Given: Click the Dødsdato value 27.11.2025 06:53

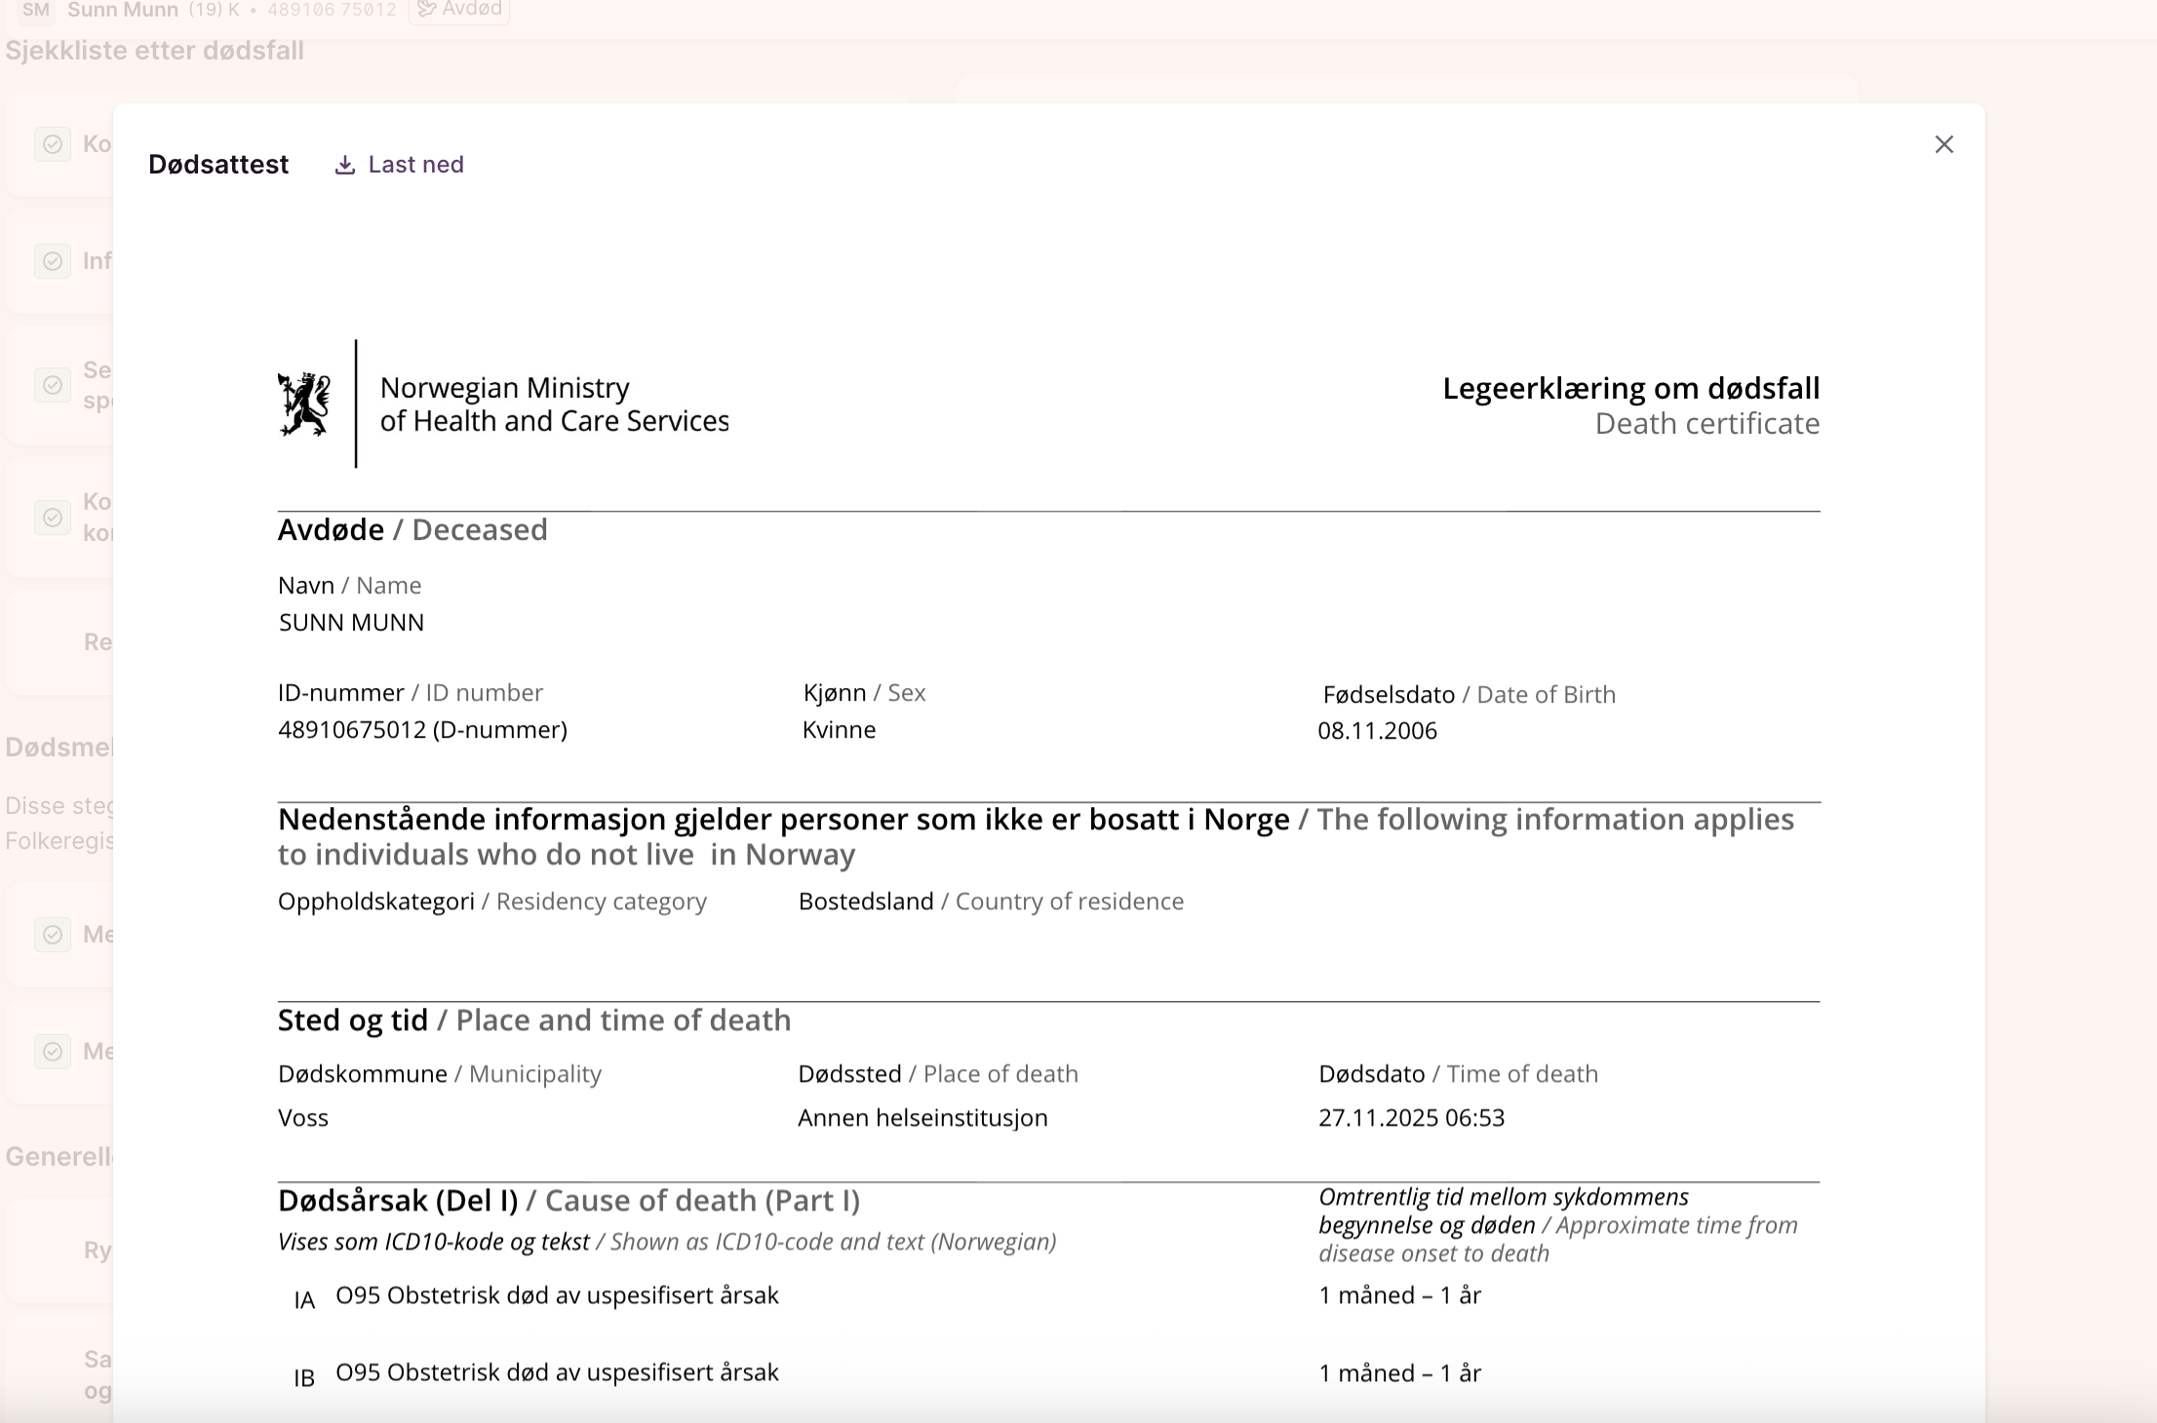Looking at the screenshot, I should point(1411,1118).
